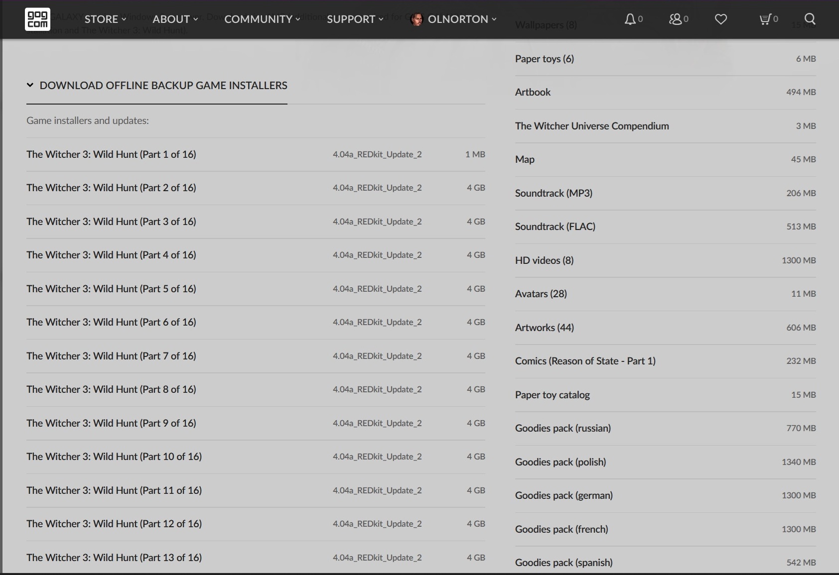Click the 1340 MB polish pack size
The width and height of the screenshot is (839, 575).
pyautogui.click(x=799, y=462)
